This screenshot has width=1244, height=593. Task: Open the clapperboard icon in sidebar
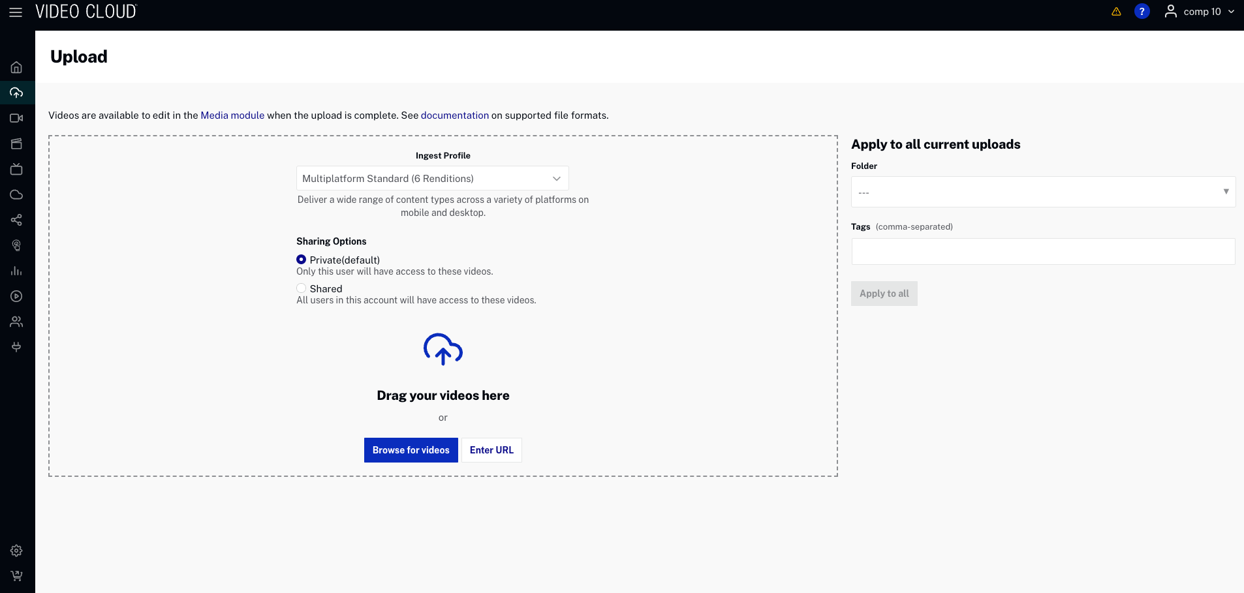click(x=16, y=144)
